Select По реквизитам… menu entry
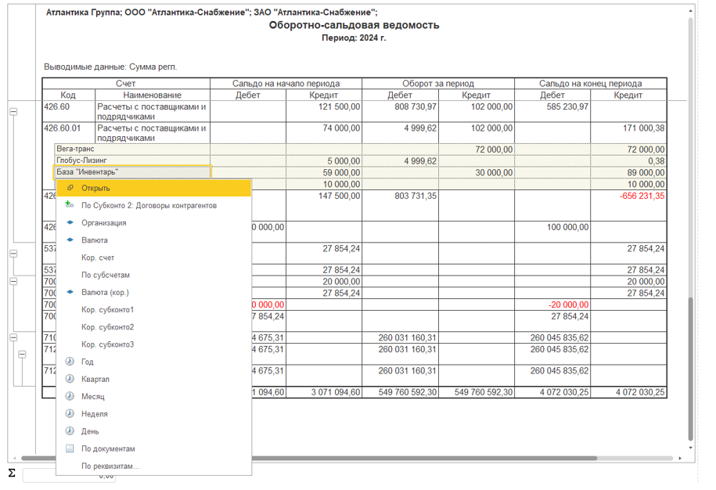716x490 pixels. (x=154, y=466)
